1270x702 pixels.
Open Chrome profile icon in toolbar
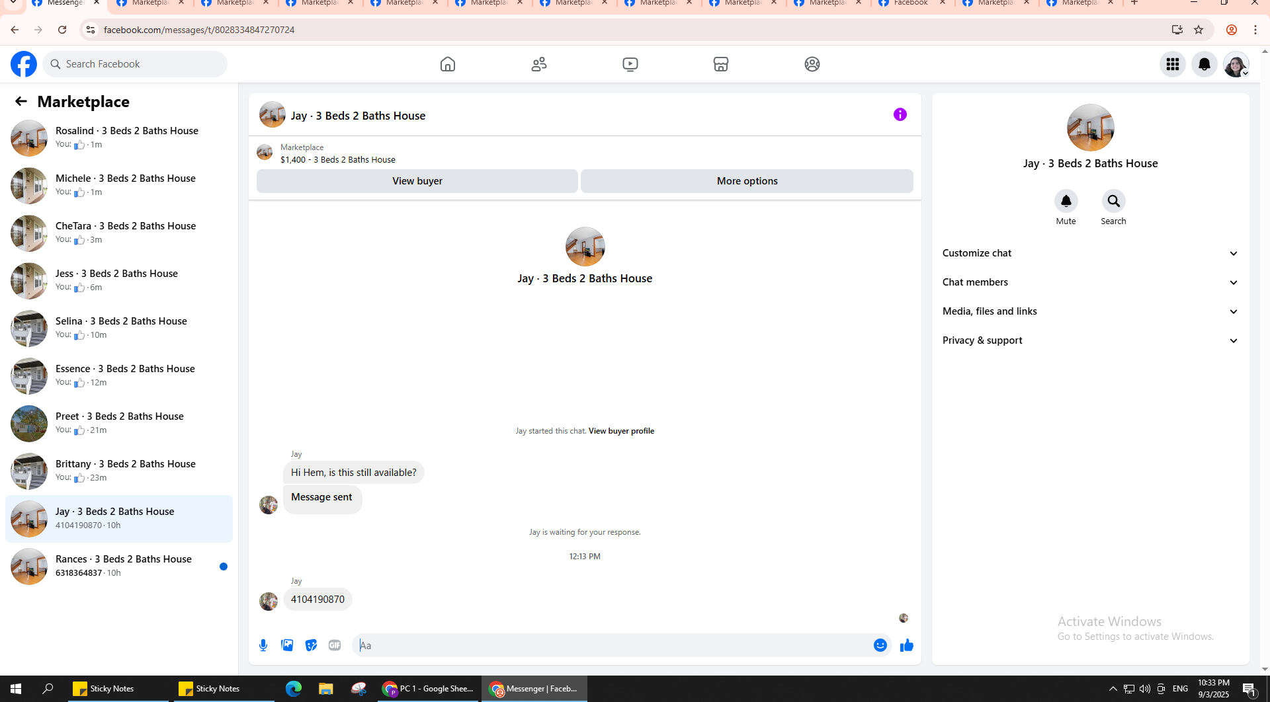1232,30
